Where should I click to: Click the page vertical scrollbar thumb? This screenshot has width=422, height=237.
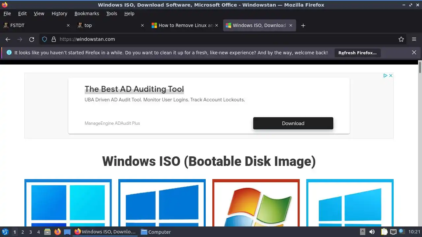[420, 67]
